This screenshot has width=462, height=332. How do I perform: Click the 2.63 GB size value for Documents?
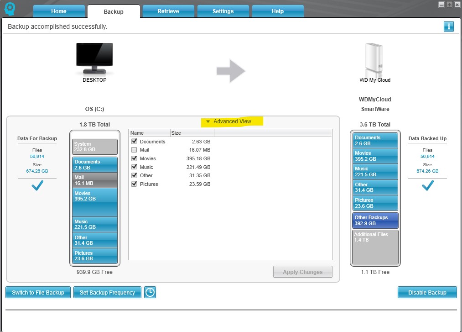[x=201, y=142]
